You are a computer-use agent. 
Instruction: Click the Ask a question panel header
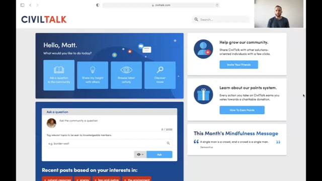tap(110, 112)
